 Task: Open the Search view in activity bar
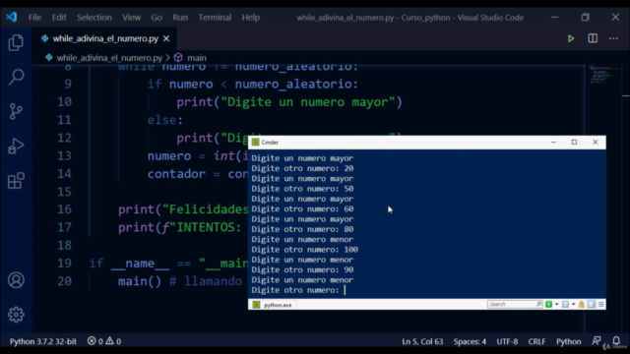[x=16, y=77]
